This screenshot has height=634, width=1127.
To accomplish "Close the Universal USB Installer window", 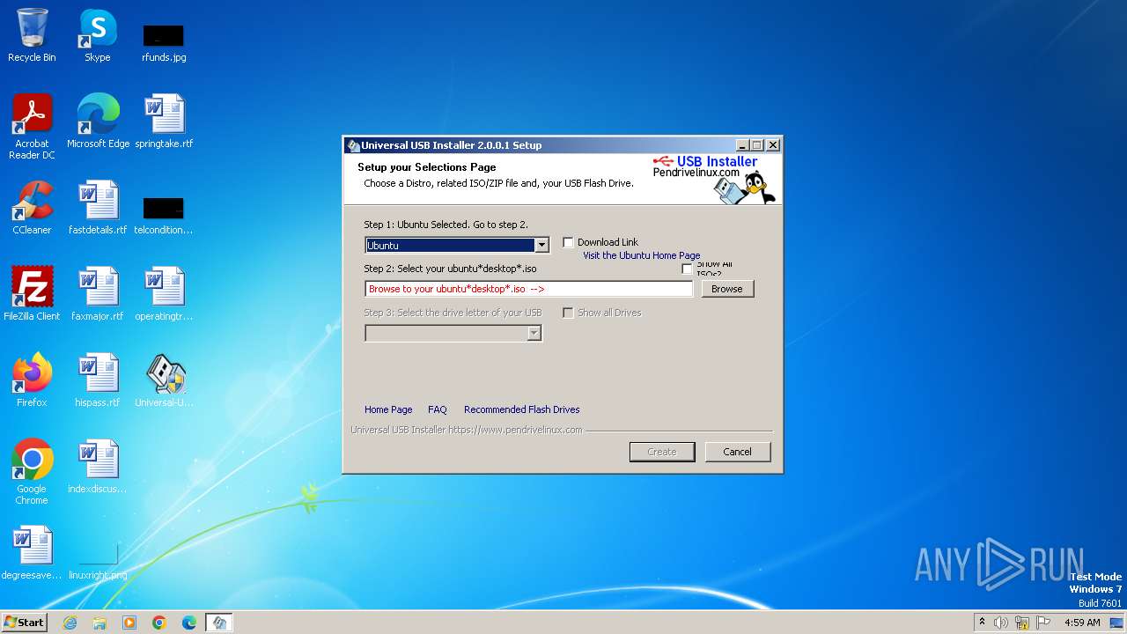I will [773, 145].
